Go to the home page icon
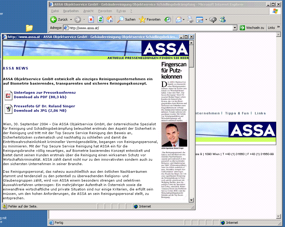The width and height of the screenshot is (285, 227). 110,19
